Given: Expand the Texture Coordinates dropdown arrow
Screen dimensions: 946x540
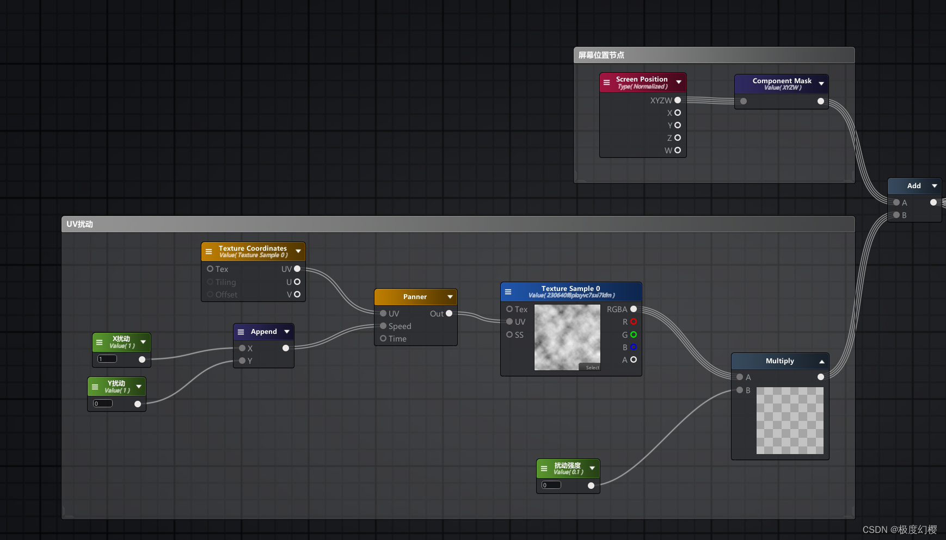Looking at the screenshot, I should (x=298, y=251).
